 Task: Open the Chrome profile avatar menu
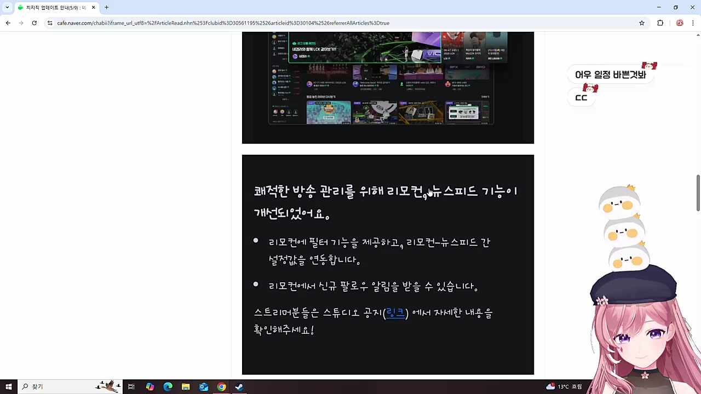[680, 23]
